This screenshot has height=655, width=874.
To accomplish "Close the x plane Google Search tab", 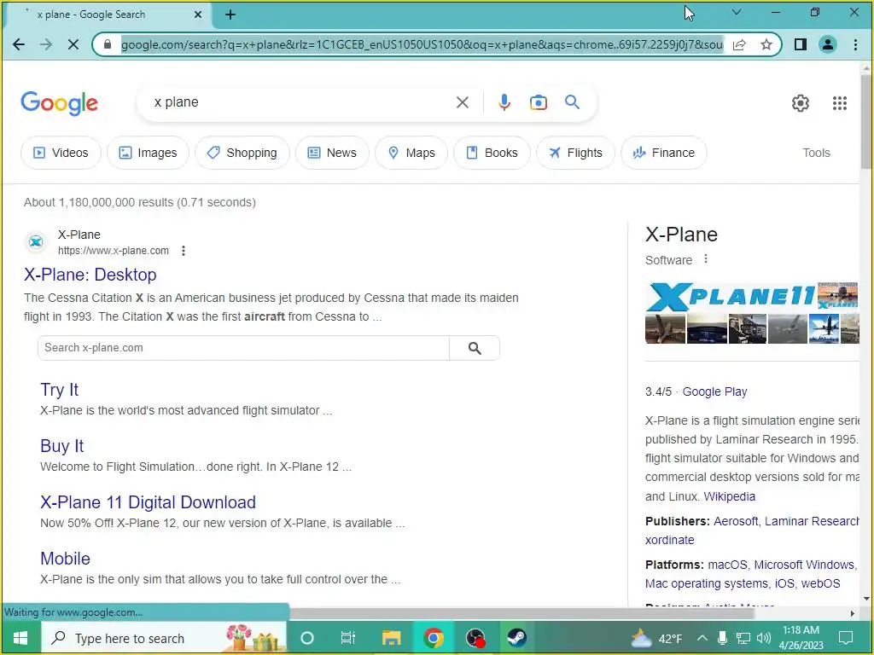I will click(x=198, y=14).
